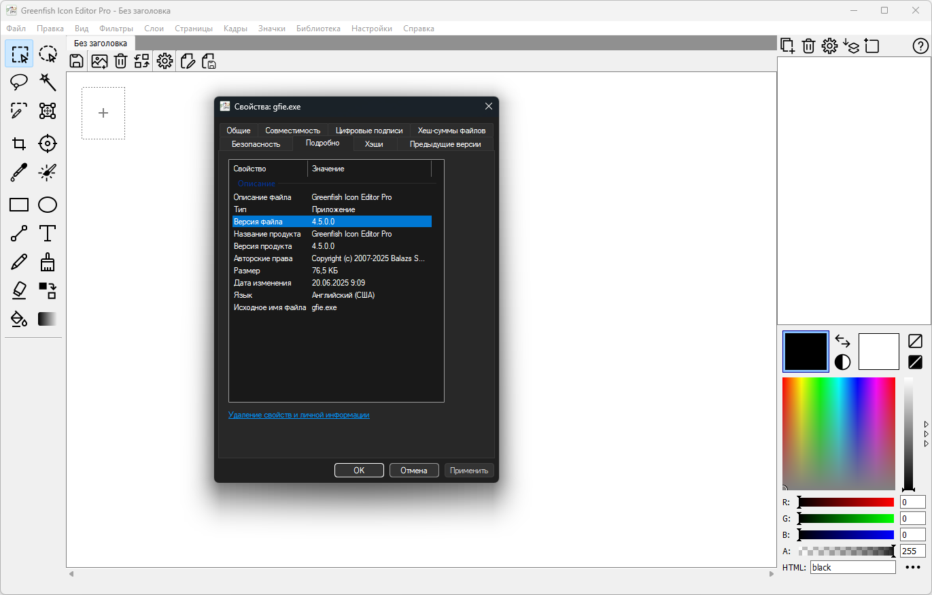Screen dimensions: 932x595
Task: Activate the eraser tool
Action: (x=19, y=290)
